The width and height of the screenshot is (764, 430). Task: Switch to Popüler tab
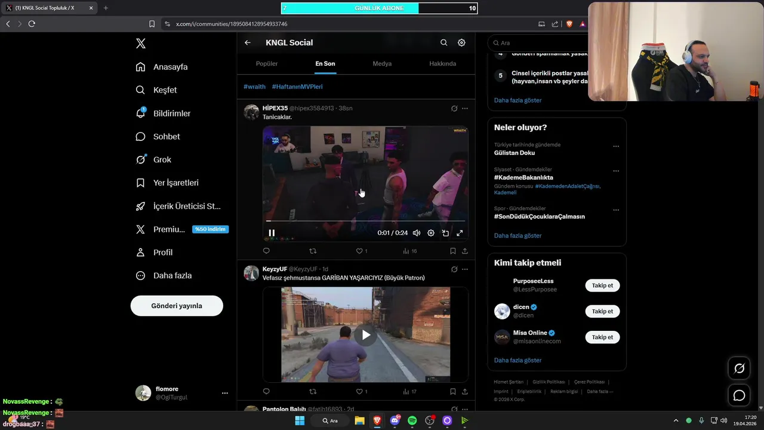(x=267, y=64)
